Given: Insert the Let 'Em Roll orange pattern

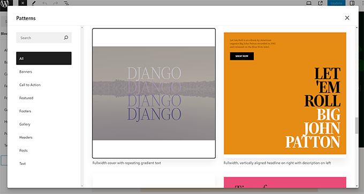Looking at the screenshot, I should 285,93.
